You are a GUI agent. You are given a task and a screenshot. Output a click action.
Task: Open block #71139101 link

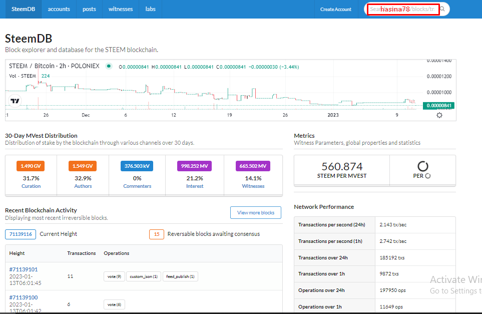click(x=24, y=269)
